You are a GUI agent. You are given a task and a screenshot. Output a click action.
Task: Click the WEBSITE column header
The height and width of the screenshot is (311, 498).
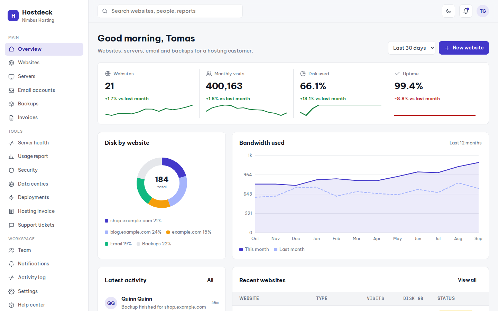(249, 298)
